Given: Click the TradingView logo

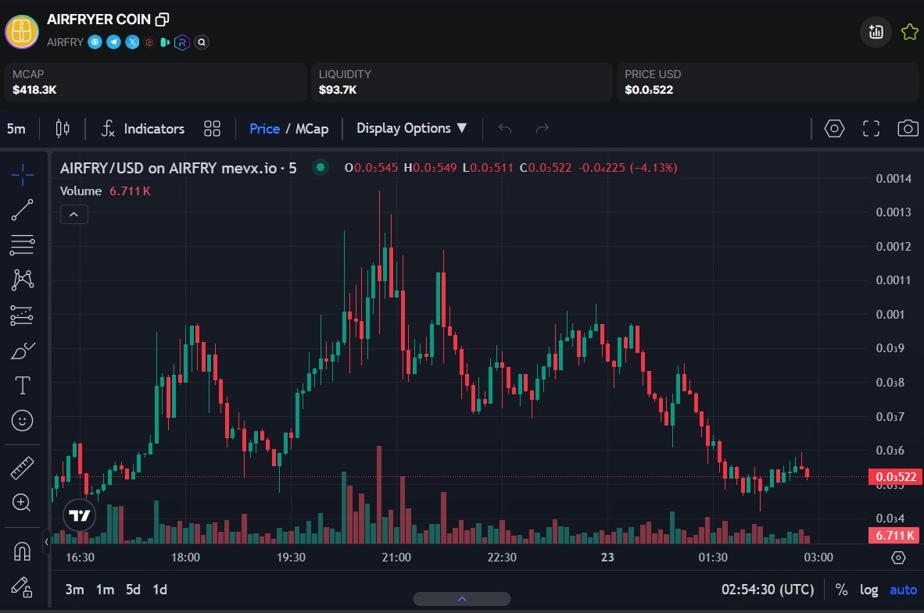Looking at the screenshot, I should pyautogui.click(x=80, y=515).
